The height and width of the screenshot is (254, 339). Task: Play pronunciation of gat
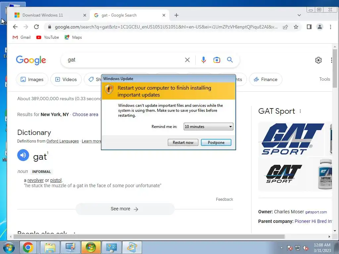[23, 155]
